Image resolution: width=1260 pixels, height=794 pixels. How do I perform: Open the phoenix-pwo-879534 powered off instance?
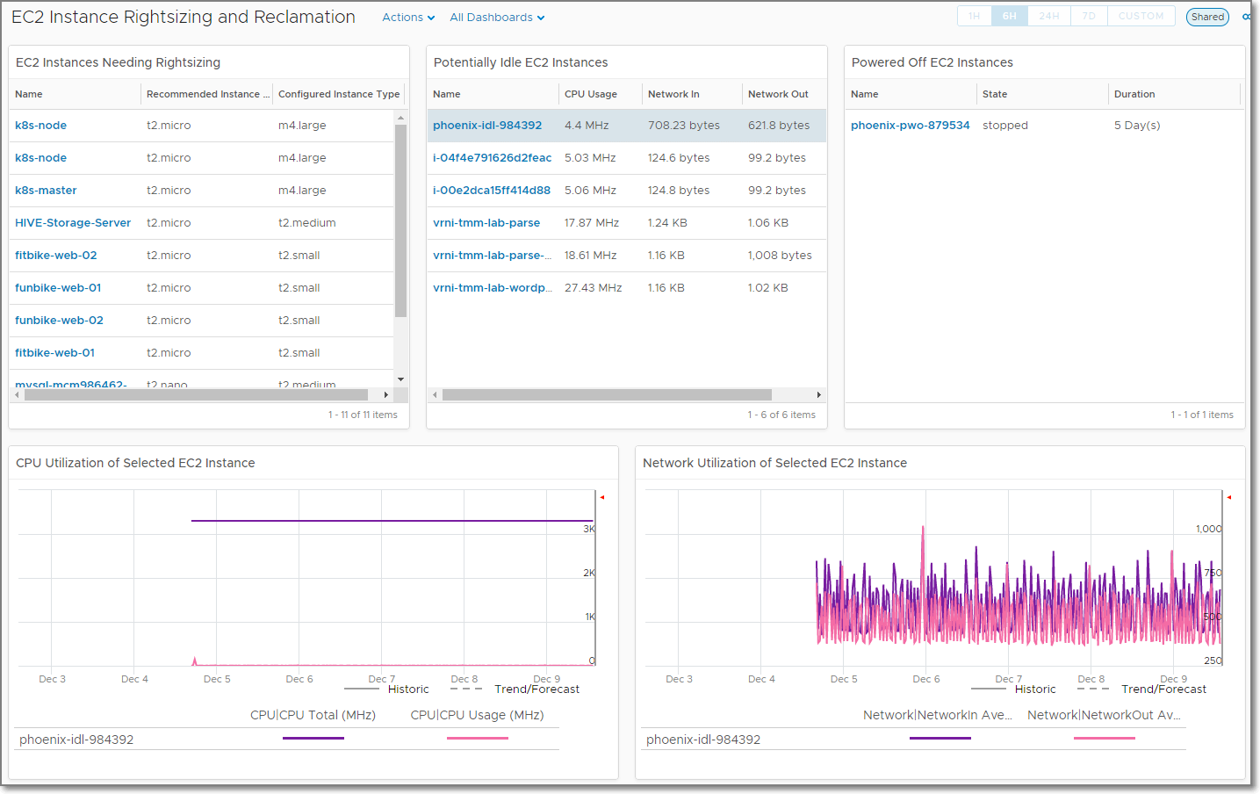click(911, 126)
